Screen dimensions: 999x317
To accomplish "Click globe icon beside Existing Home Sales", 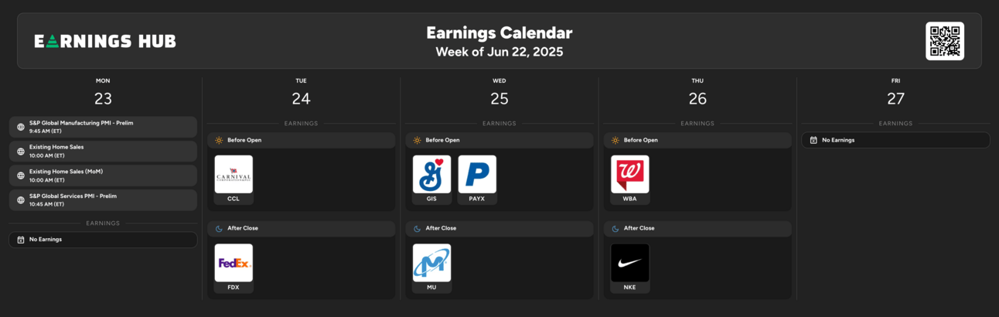I will click(x=21, y=152).
